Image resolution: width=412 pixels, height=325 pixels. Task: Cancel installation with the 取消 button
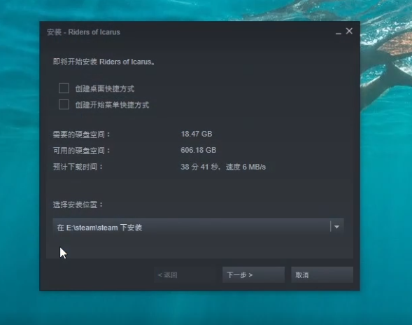[322, 275]
